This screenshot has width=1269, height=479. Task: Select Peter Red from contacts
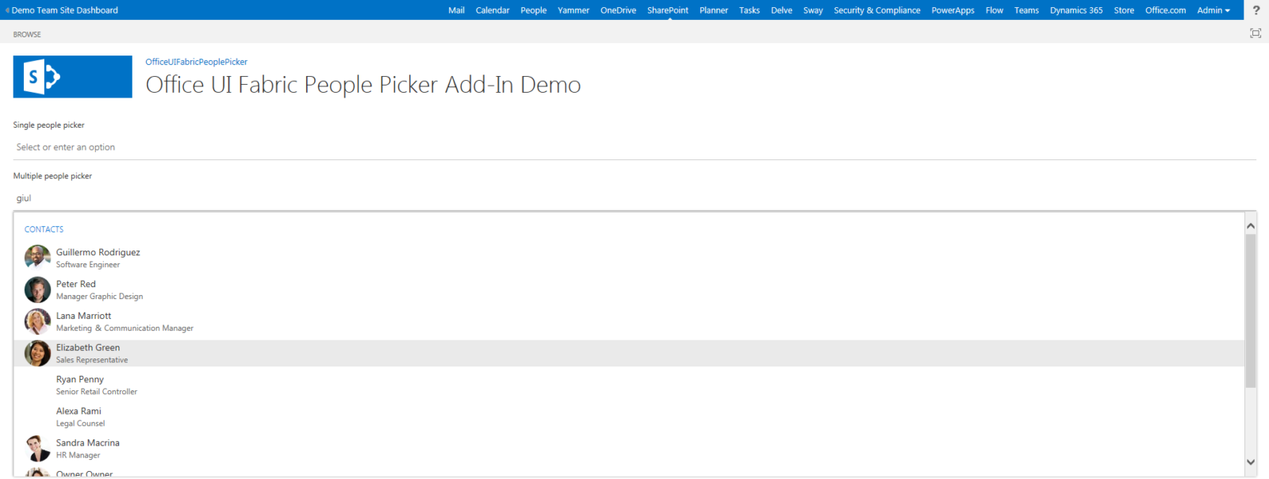coord(629,289)
